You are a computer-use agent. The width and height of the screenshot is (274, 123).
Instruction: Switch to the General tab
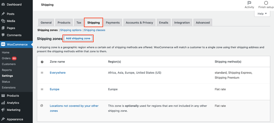[46, 23]
